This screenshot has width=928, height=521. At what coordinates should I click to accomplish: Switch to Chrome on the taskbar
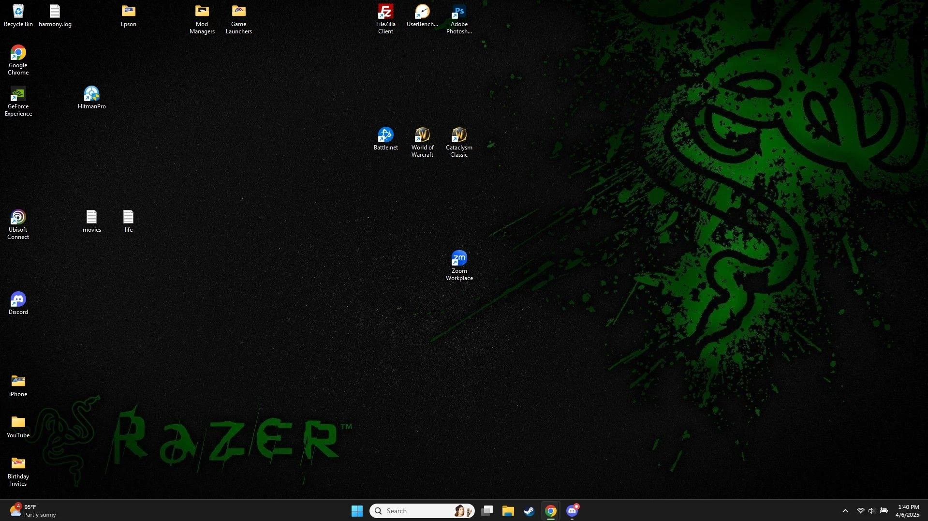tap(550, 511)
